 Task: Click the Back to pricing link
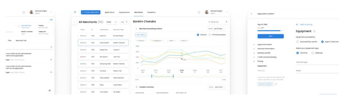pyautogui.click(x=304, y=25)
